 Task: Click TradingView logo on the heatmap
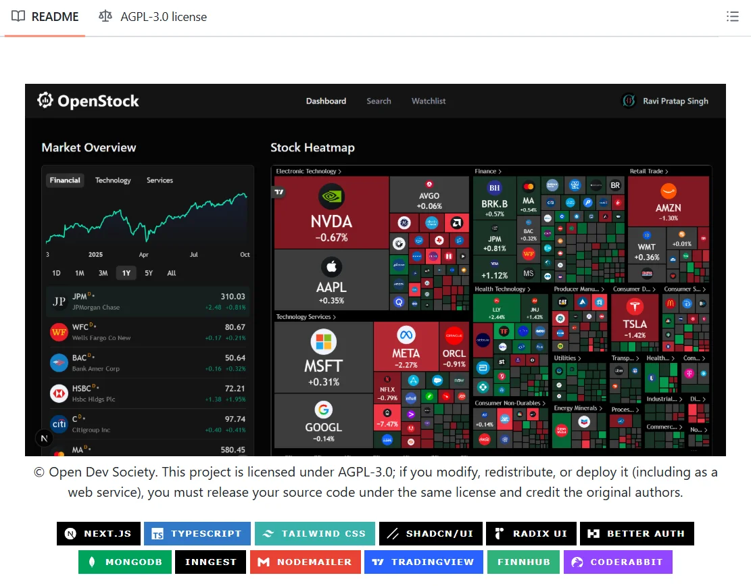pos(278,192)
